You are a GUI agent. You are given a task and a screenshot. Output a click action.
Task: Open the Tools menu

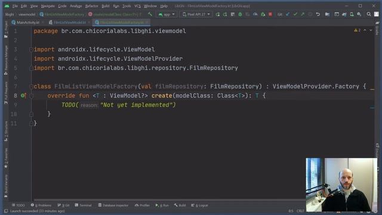pyautogui.click(x=127, y=6)
